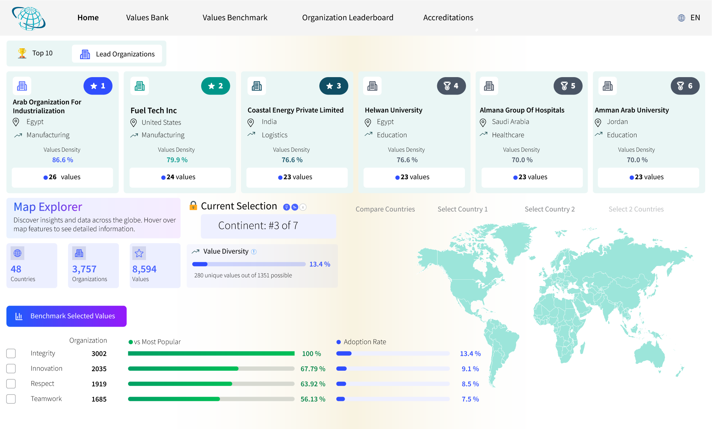The width and height of the screenshot is (712, 429).
Task: Click the info icon beside Value Diversity
Action: [254, 251]
